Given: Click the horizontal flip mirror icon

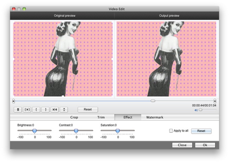Looking at the screenshot, I should (55, 110).
